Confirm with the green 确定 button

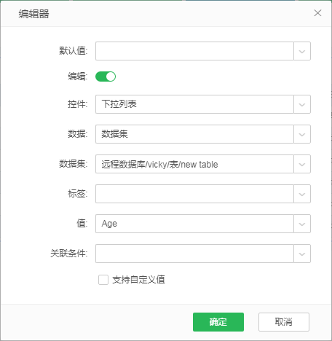[218, 322]
